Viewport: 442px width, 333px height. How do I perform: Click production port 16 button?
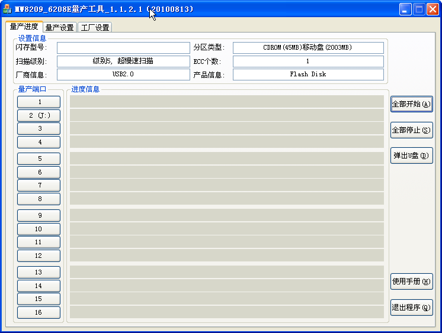coord(39,312)
